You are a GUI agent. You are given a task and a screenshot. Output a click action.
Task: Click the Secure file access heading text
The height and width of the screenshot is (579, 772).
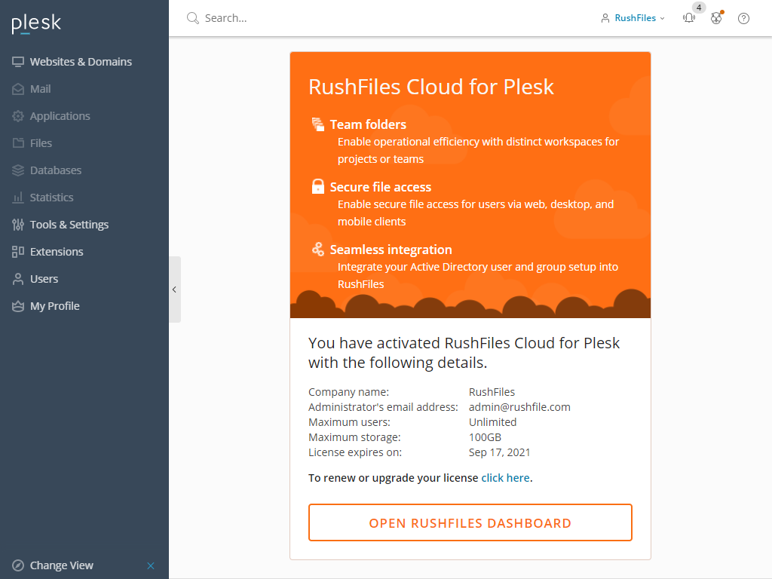coord(381,187)
